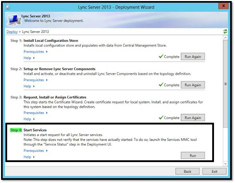Click the vertical scrollbar thumb
The width and height of the screenshot is (235, 183).
click(x=225, y=84)
